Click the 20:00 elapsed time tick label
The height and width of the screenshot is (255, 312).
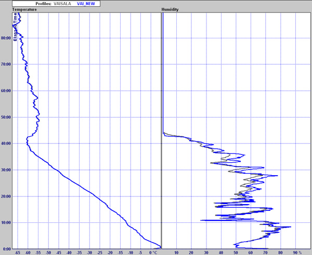click(6, 196)
